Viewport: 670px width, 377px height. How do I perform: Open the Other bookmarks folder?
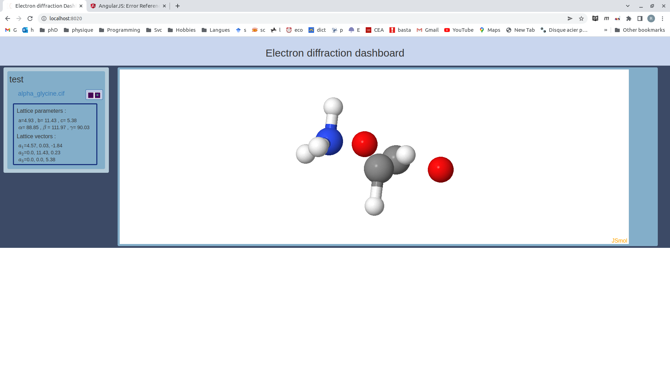640,30
